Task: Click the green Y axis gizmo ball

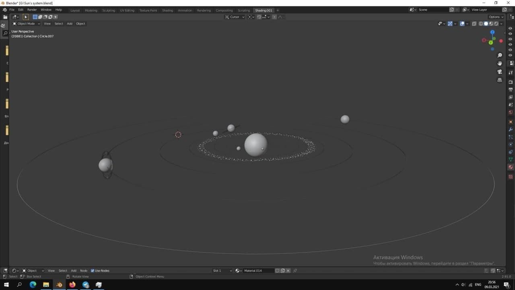Action: tap(491, 42)
